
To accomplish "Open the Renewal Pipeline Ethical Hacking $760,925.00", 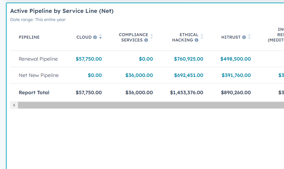I will (188, 59).
